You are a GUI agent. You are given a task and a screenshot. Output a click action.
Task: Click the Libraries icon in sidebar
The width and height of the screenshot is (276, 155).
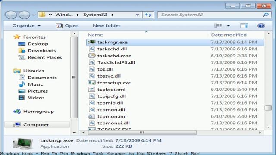point(17,71)
